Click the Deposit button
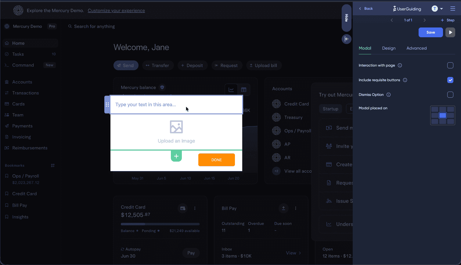This screenshot has width=461, height=265. coord(193,65)
